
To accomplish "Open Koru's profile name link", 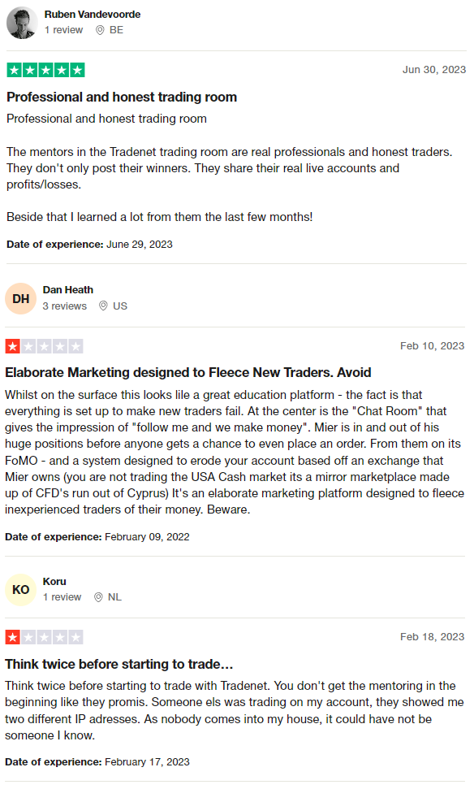I will click(54, 581).
